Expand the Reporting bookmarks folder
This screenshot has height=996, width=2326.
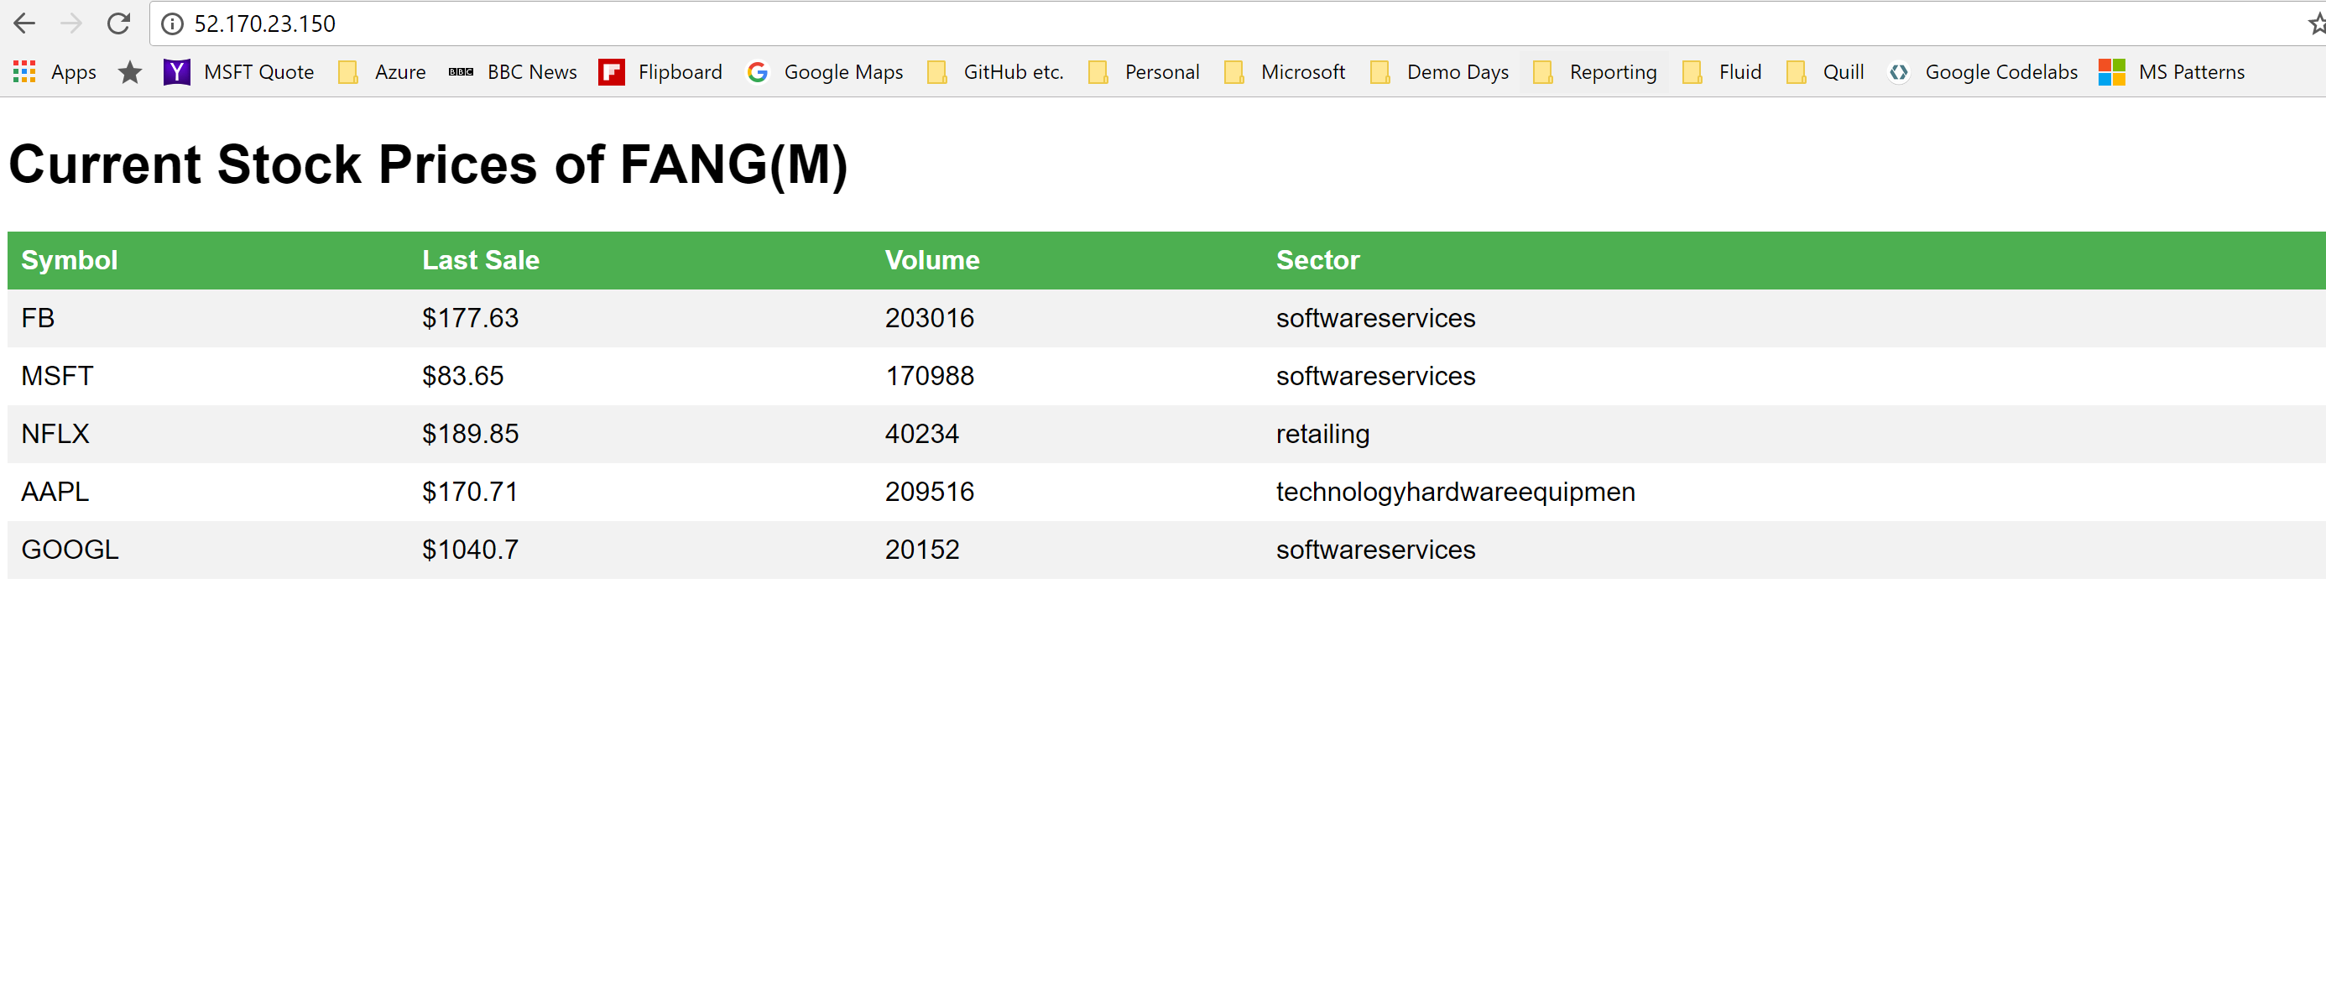click(x=1595, y=72)
